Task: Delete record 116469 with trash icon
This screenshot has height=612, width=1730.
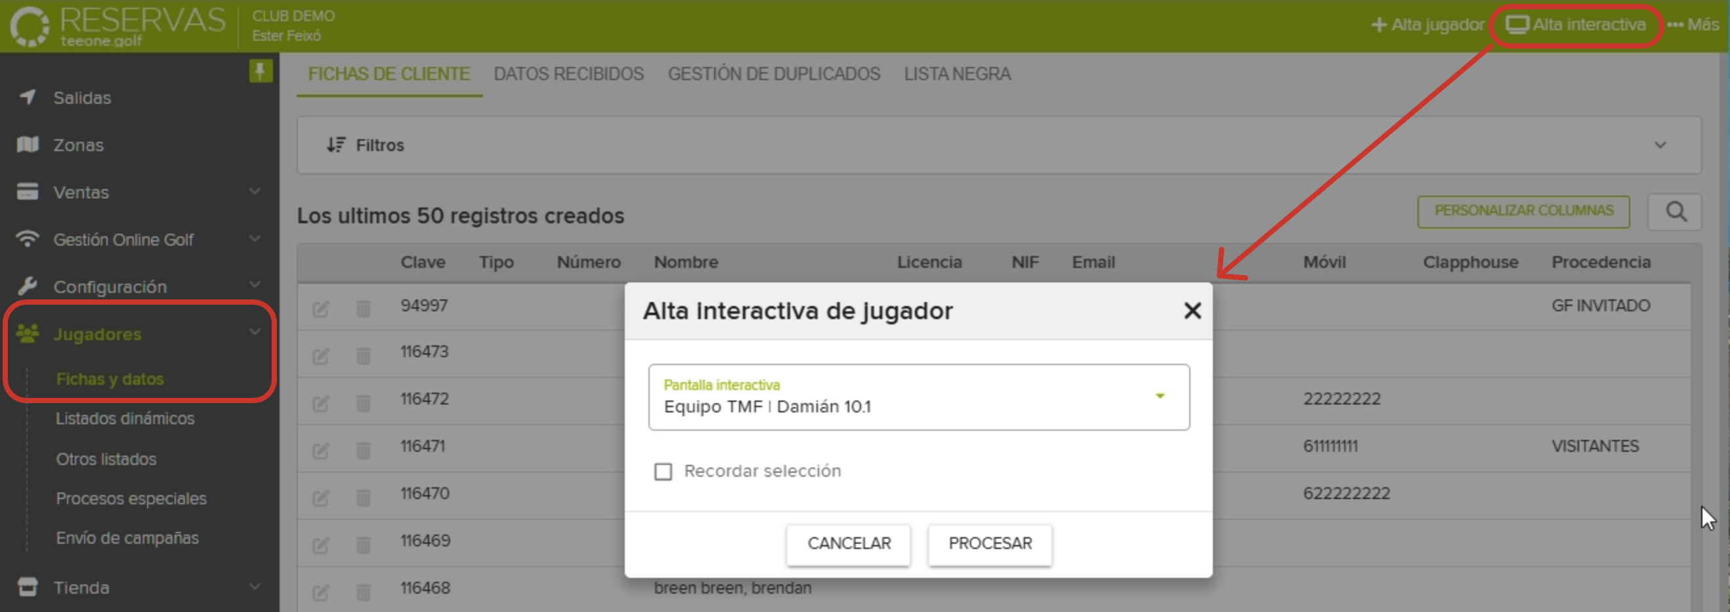Action: 363,544
